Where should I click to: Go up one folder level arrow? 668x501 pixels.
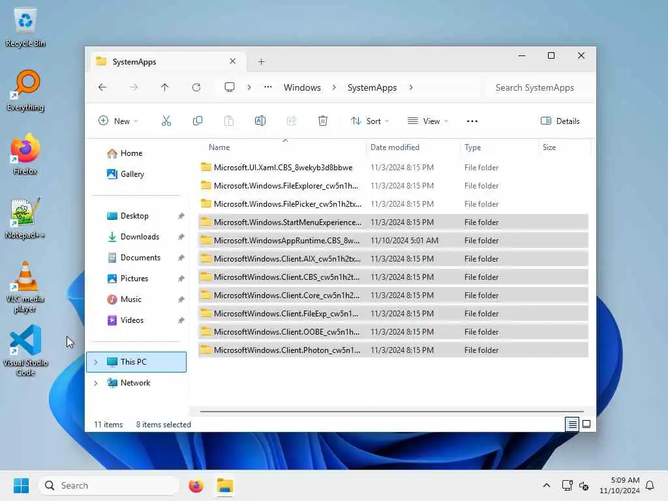pyautogui.click(x=165, y=87)
